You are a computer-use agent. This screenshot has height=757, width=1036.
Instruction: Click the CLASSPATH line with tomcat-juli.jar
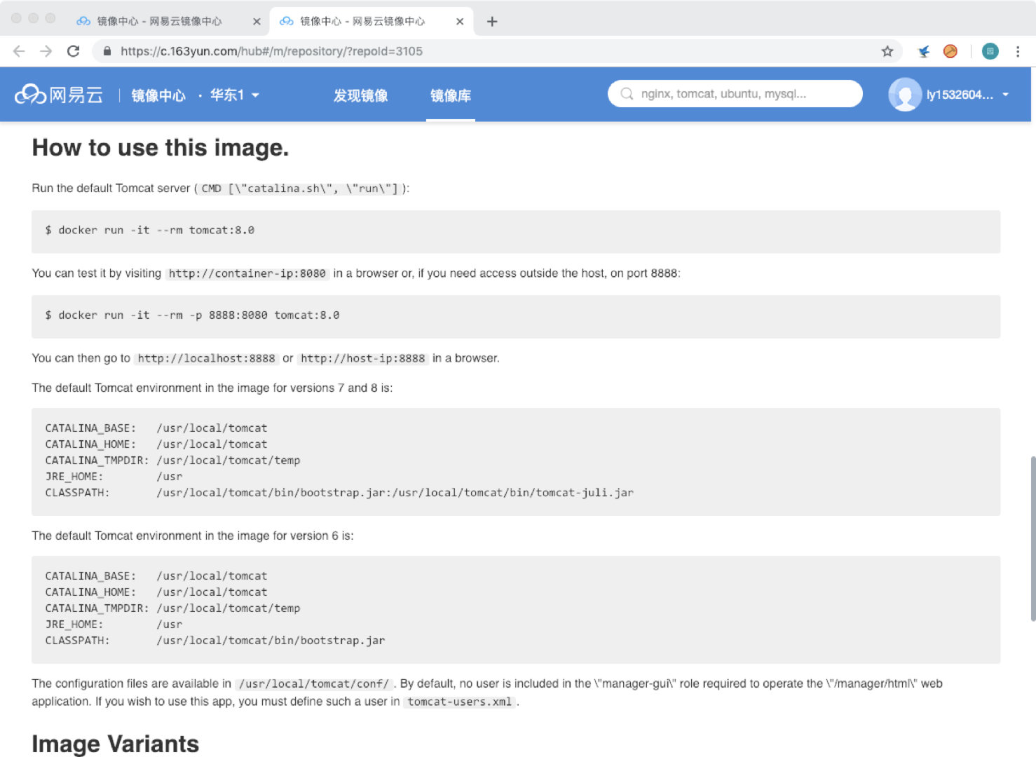coord(339,493)
